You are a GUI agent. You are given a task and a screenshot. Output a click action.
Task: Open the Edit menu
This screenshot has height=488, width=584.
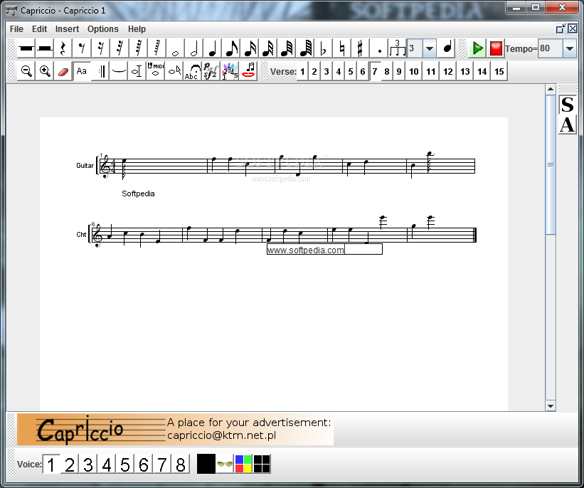pos(39,29)
